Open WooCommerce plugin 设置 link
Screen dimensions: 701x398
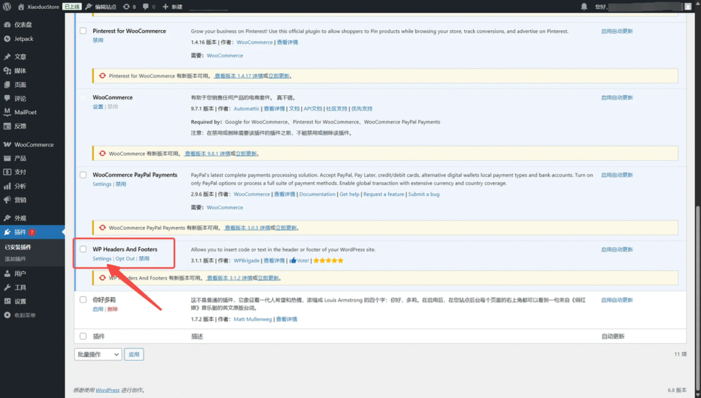coord(98,107)
